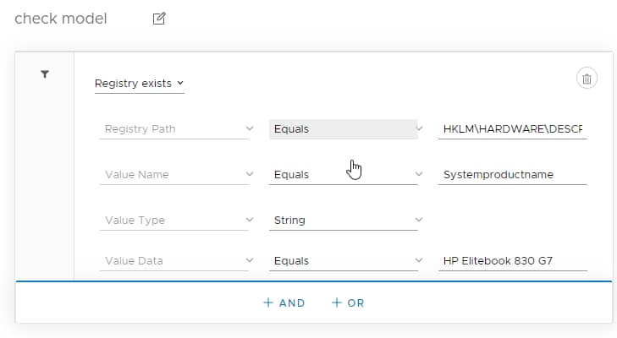
Task: Click the filter funnel icon
Action: tap(45, 74)
